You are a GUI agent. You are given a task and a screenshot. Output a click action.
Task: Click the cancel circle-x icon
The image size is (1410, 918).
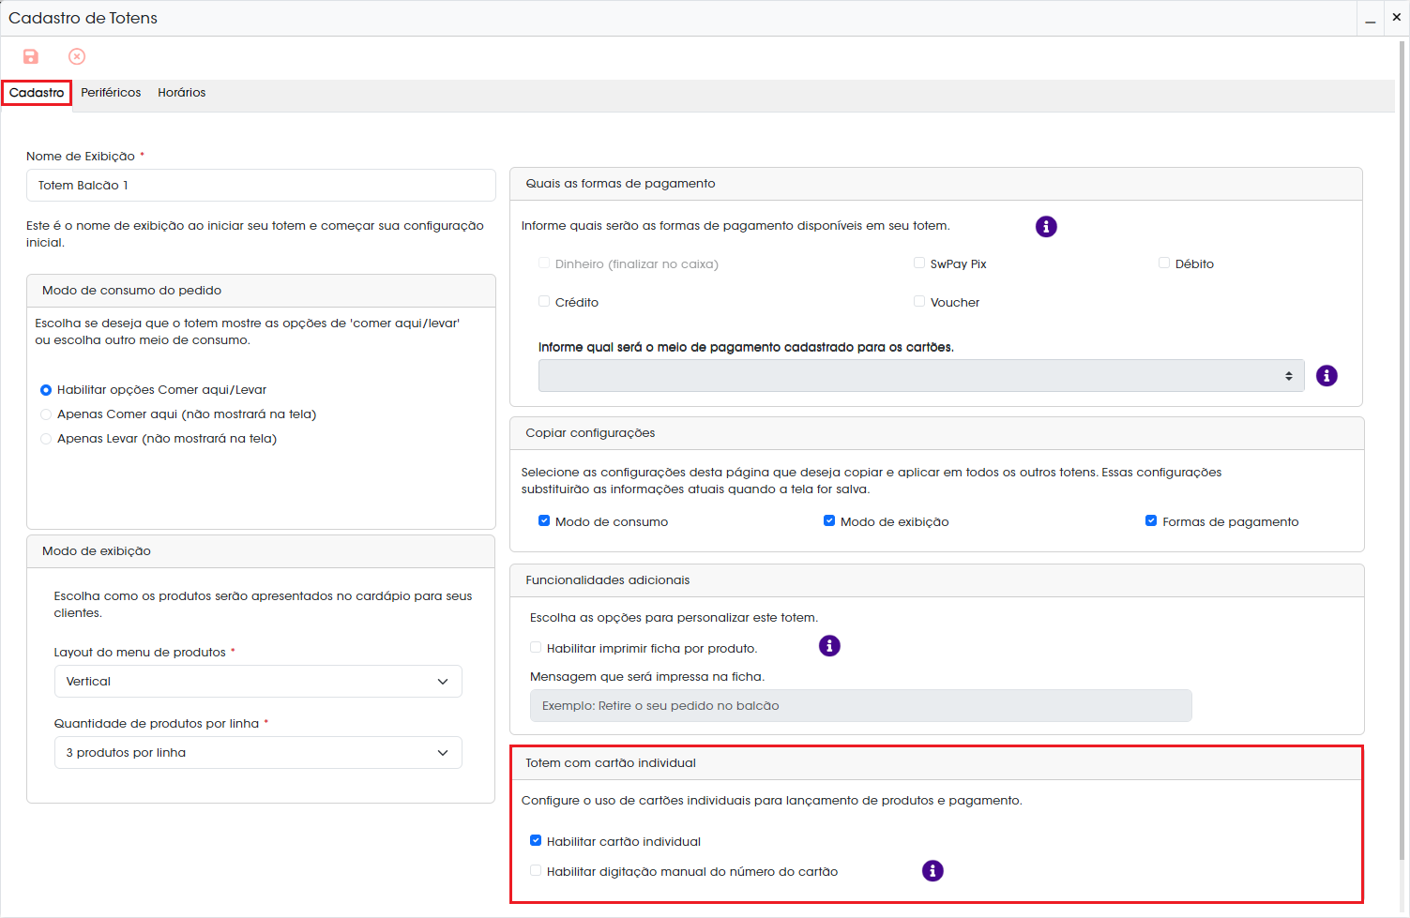click(x=77, y=57)
